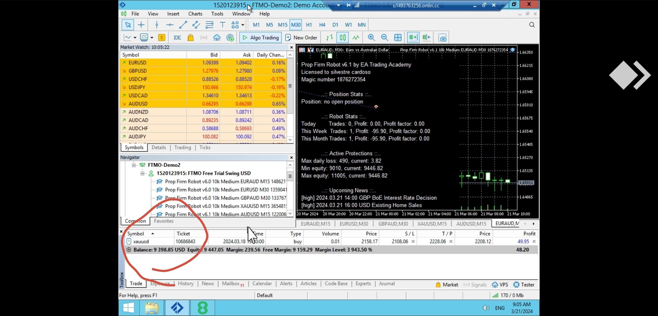Viewport: 658px width, 316px height.
Task: Switch chart to line chart mode
Action: click(x=356, y=38)
